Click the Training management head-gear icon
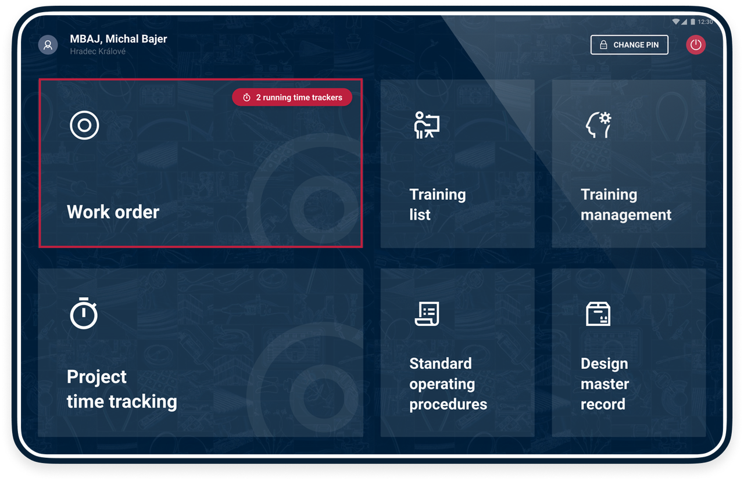This screenshot has height=481, width=744. pos(598,125)
